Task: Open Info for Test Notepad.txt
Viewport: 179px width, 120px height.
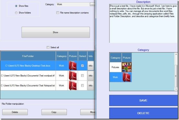Action: [x=91, y=86]
